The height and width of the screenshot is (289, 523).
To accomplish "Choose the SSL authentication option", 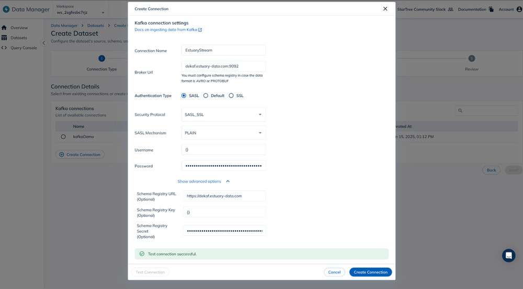I will 231,95.
